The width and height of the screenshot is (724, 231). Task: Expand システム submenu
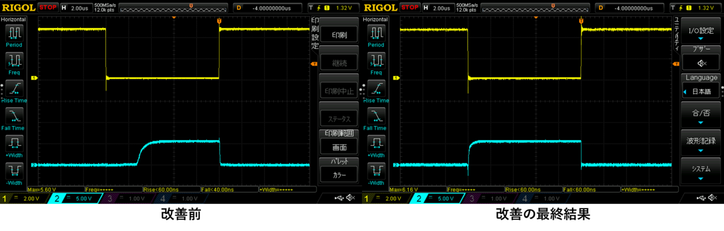coord(700,171)
